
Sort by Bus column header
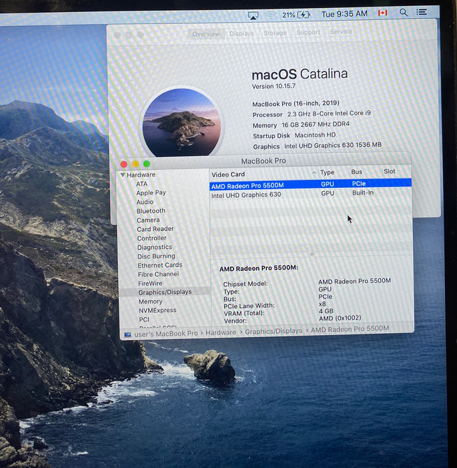[x=356, y=172]
